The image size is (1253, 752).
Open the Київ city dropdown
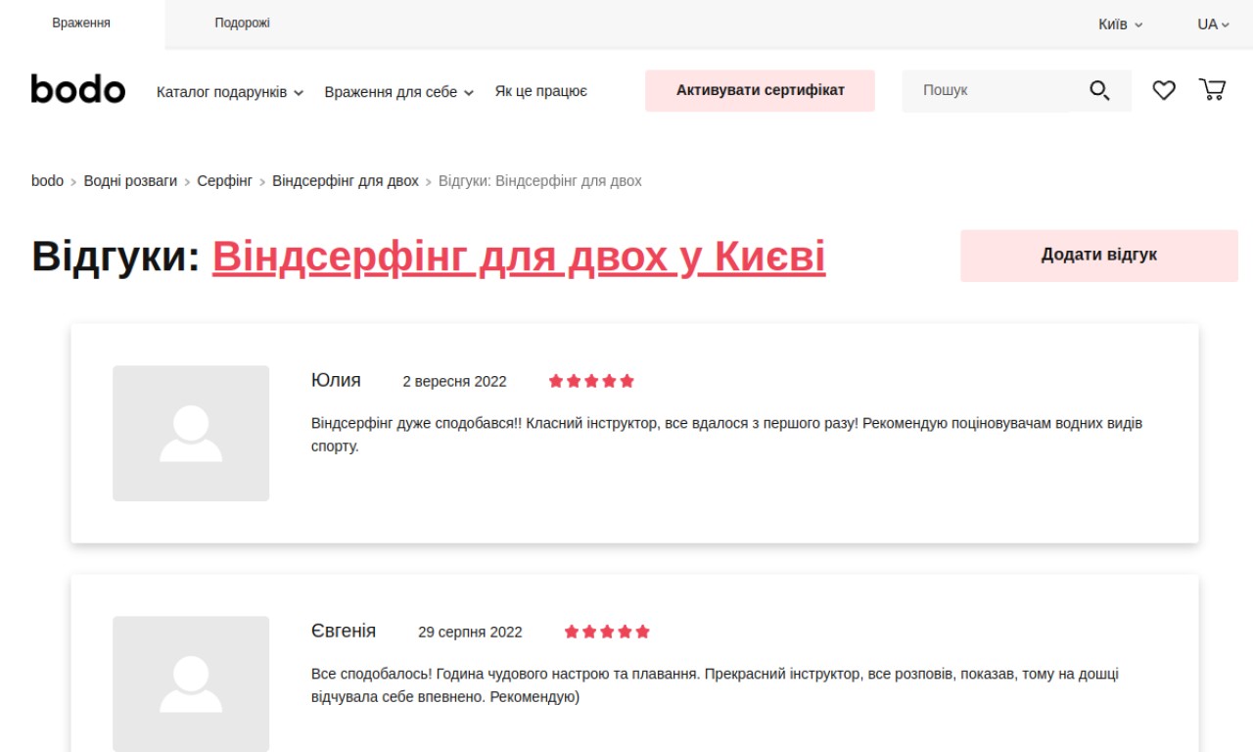pyautogui.click(x=1120, y=23)
